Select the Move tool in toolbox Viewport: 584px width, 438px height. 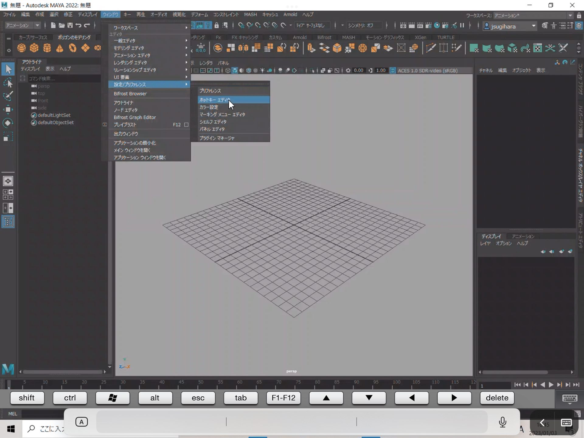pos(8,110)
